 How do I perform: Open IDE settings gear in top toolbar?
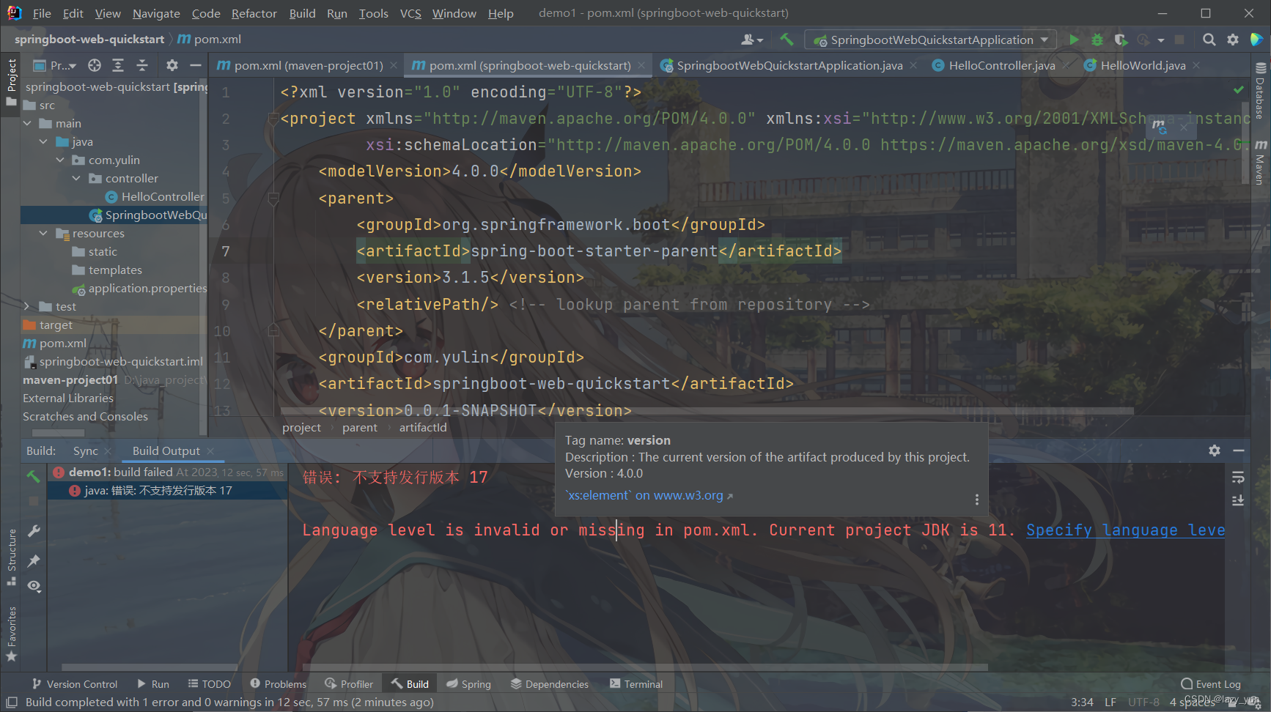tap(1233, 40)
